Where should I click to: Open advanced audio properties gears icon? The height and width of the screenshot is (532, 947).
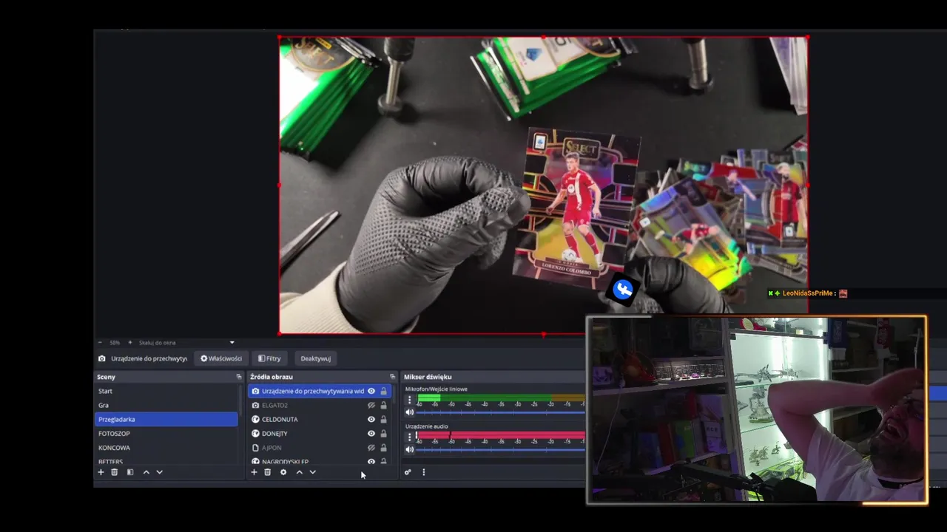click(x=408, y=472)
